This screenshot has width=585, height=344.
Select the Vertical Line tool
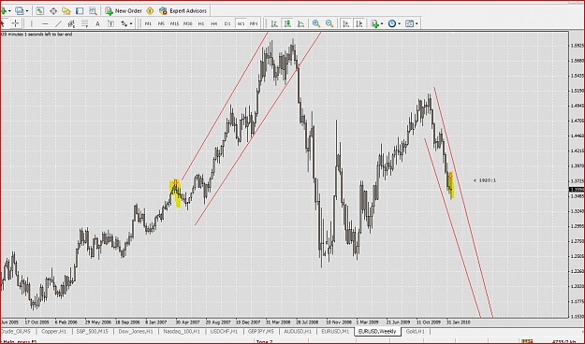(32, 24)
